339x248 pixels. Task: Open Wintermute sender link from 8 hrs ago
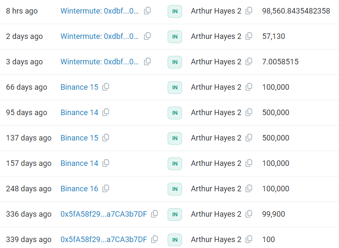click(x=99, y=11)
